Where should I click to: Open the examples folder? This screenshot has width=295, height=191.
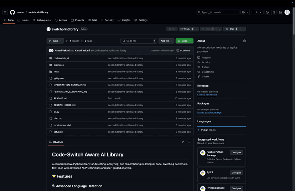pos(58,65)
